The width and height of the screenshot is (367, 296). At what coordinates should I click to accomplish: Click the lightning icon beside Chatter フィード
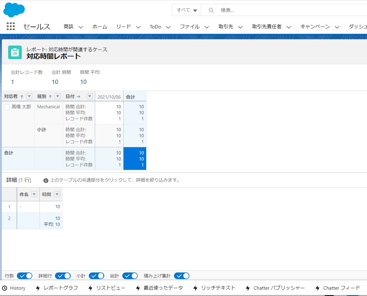click(317, 288)
